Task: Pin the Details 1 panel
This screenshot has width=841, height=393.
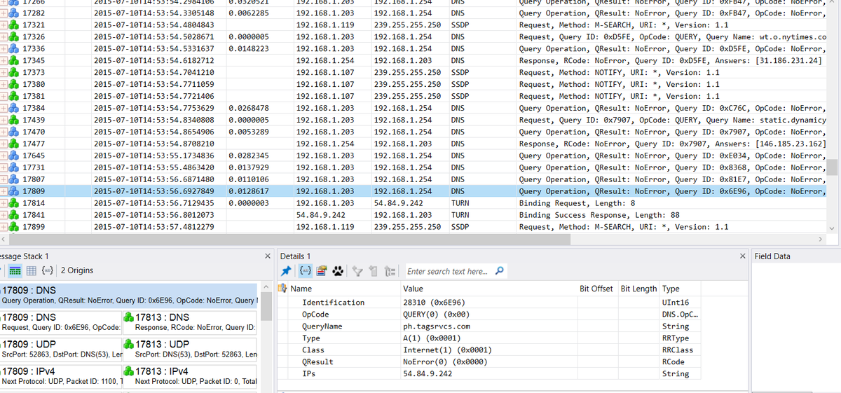Action: (x=286, y=271)
